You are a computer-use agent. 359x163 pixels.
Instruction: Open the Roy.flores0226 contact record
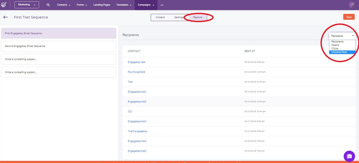tap(136, 72)
